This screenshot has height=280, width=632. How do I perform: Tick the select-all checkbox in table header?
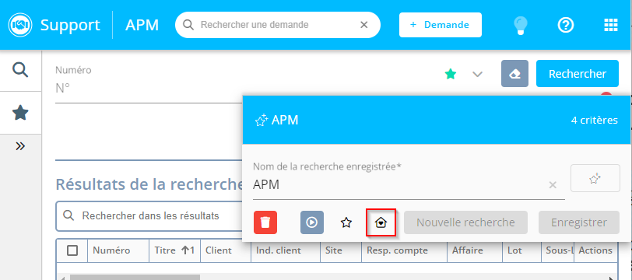pyautogui.click(x=72, y=250)
